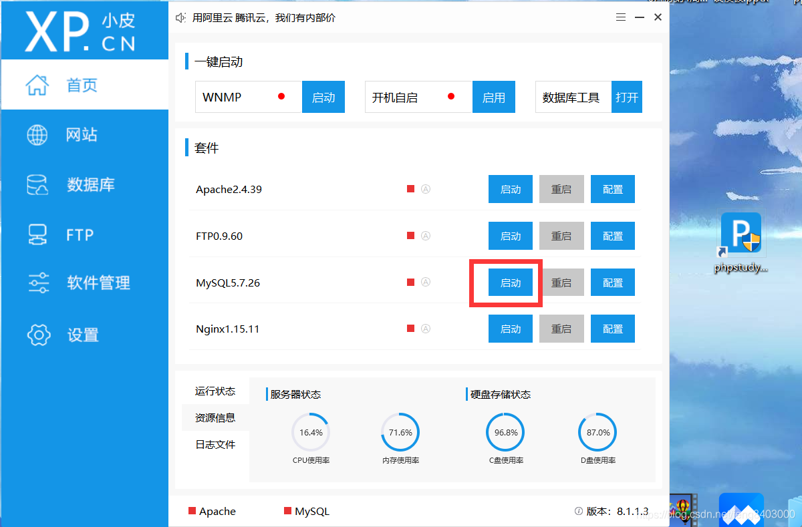Click the CPU使用率 16.4% gauge
Screen dimensions: 802x527
tap(311, 432)
